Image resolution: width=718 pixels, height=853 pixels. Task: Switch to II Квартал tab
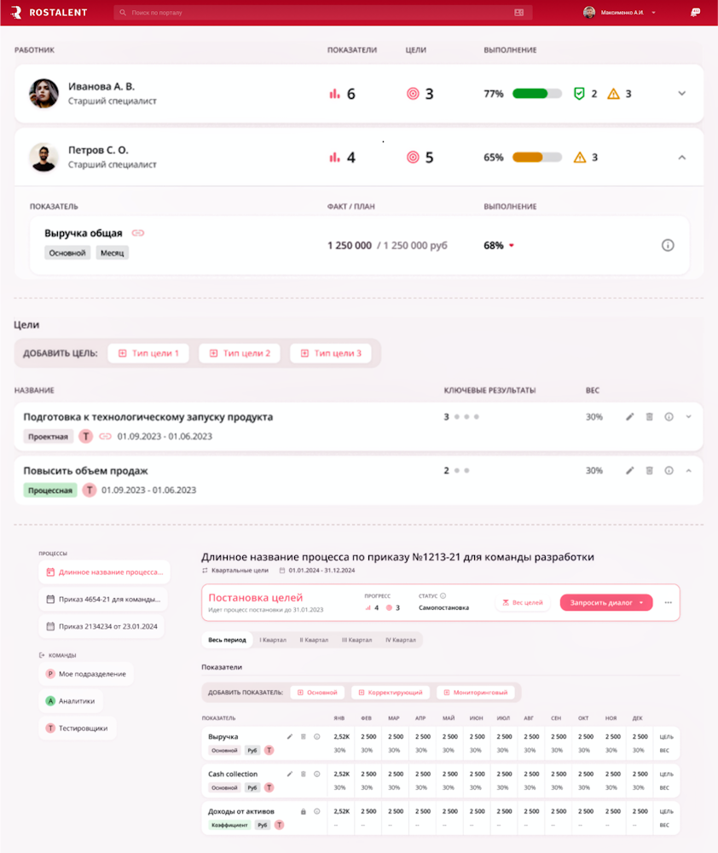(x=314, y=640)
